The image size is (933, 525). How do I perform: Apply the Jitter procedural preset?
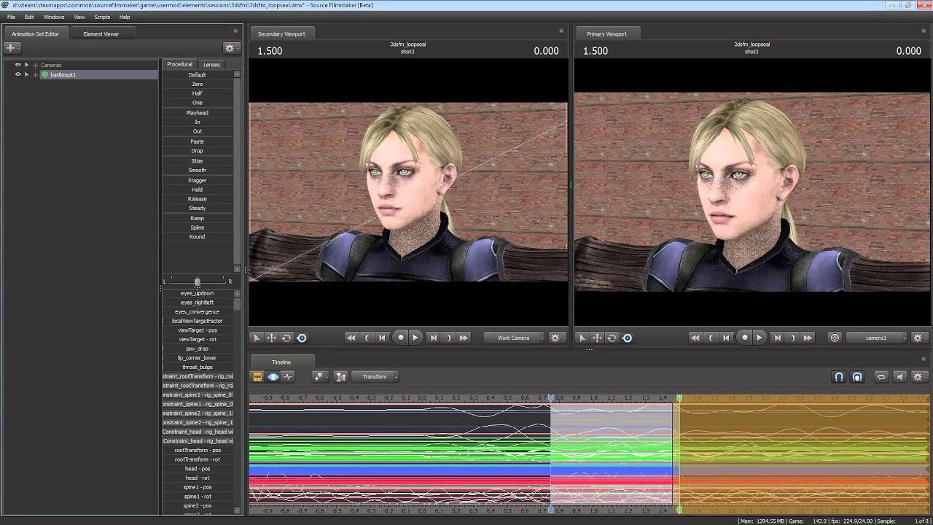point(198,160)
